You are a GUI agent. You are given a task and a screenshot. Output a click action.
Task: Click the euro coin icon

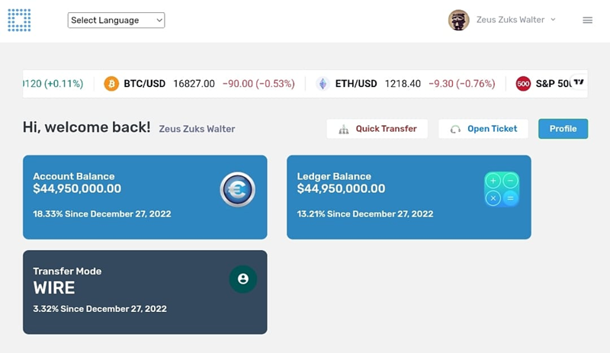[x=237, y=189]
